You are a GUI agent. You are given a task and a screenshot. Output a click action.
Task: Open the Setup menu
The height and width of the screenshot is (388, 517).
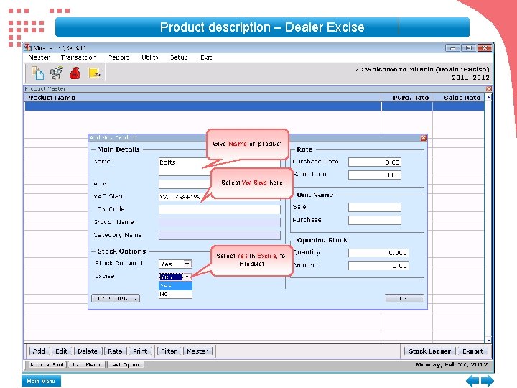(179, 57)
